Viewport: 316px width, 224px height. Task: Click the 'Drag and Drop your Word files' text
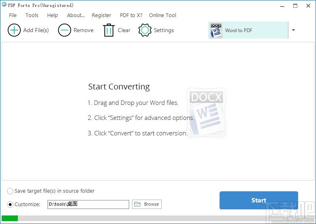133,103
